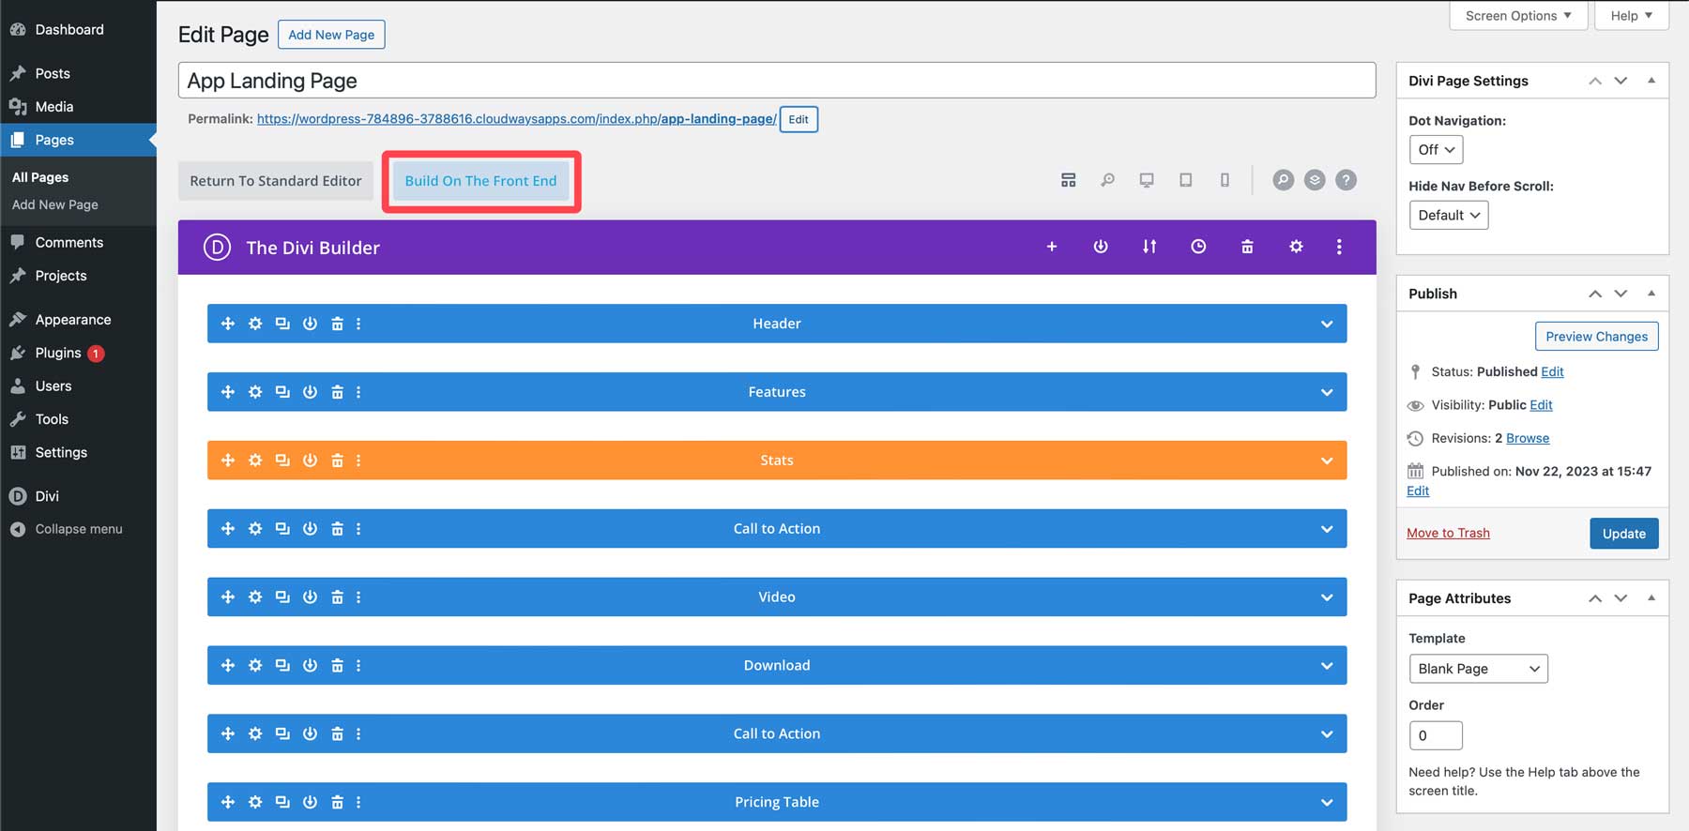Click the Update button
The image size is (1689, 831).
coord(1623,534)
